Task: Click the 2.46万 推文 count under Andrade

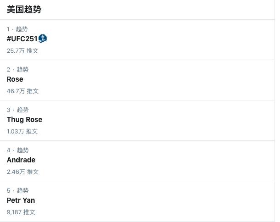Action: [x=22, y=172]
